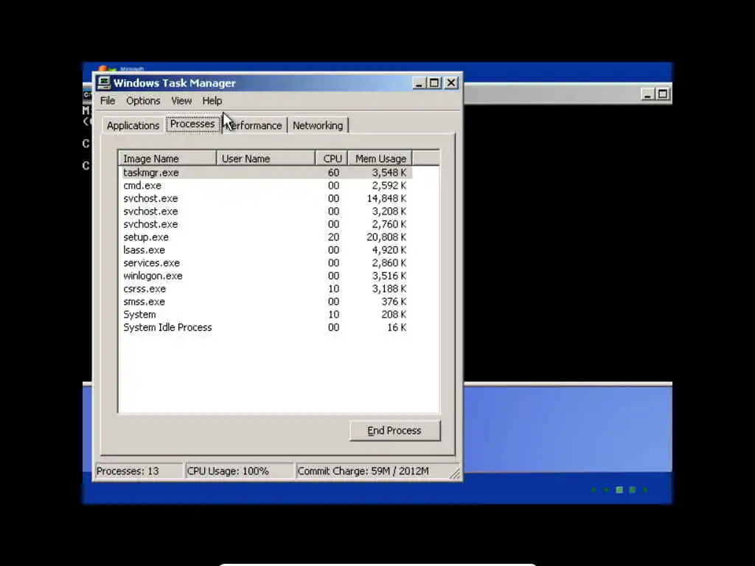Click taskmgr.exe CPU value 60
This screenshot has height=566, width=755.
333,172
